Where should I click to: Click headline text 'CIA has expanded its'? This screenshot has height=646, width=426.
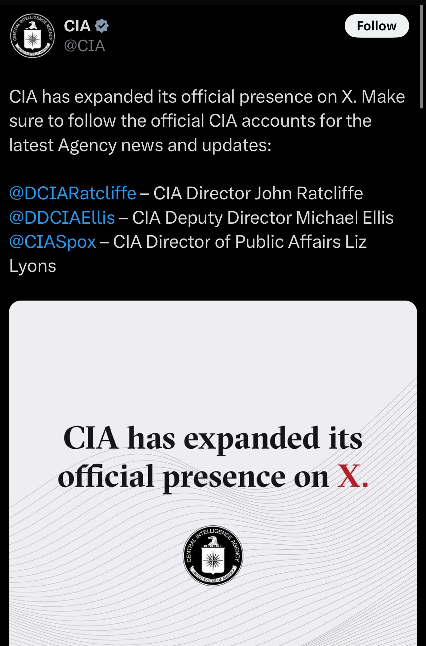point(213,439)
